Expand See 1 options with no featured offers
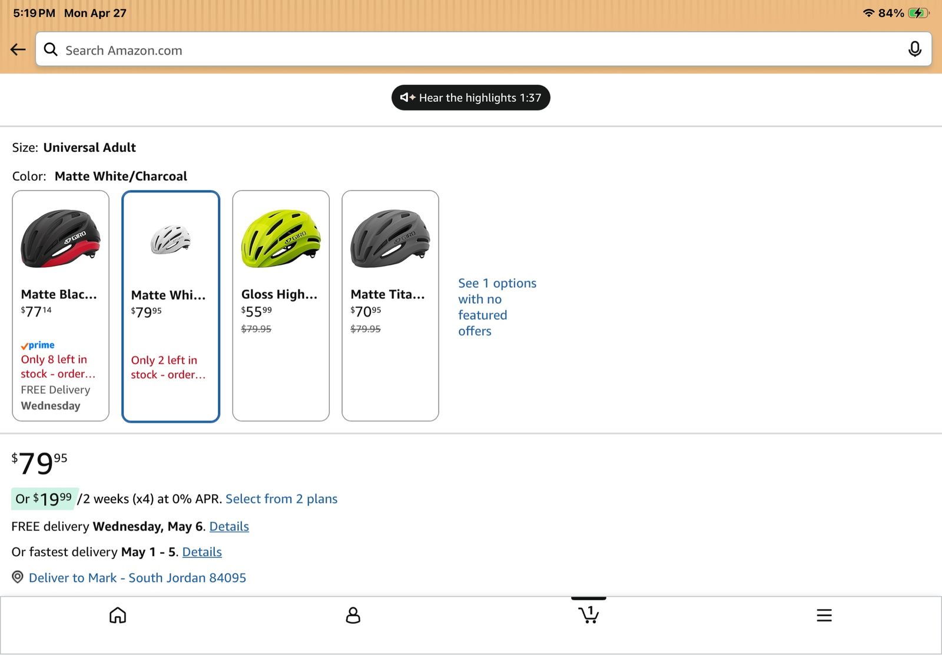The width and height of the screenshot is (942, 655). tap(497, 307)
